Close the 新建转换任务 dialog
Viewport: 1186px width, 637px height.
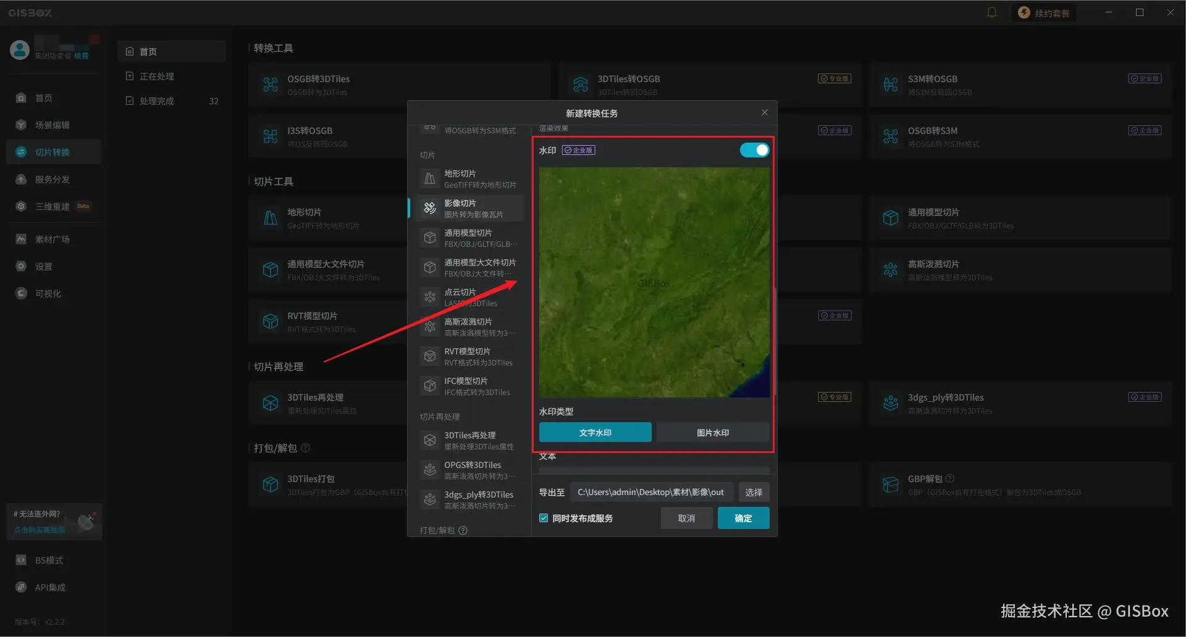coord(765,112)
